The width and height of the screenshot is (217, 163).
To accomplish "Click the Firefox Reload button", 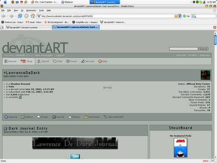I will tap(20, 16).
